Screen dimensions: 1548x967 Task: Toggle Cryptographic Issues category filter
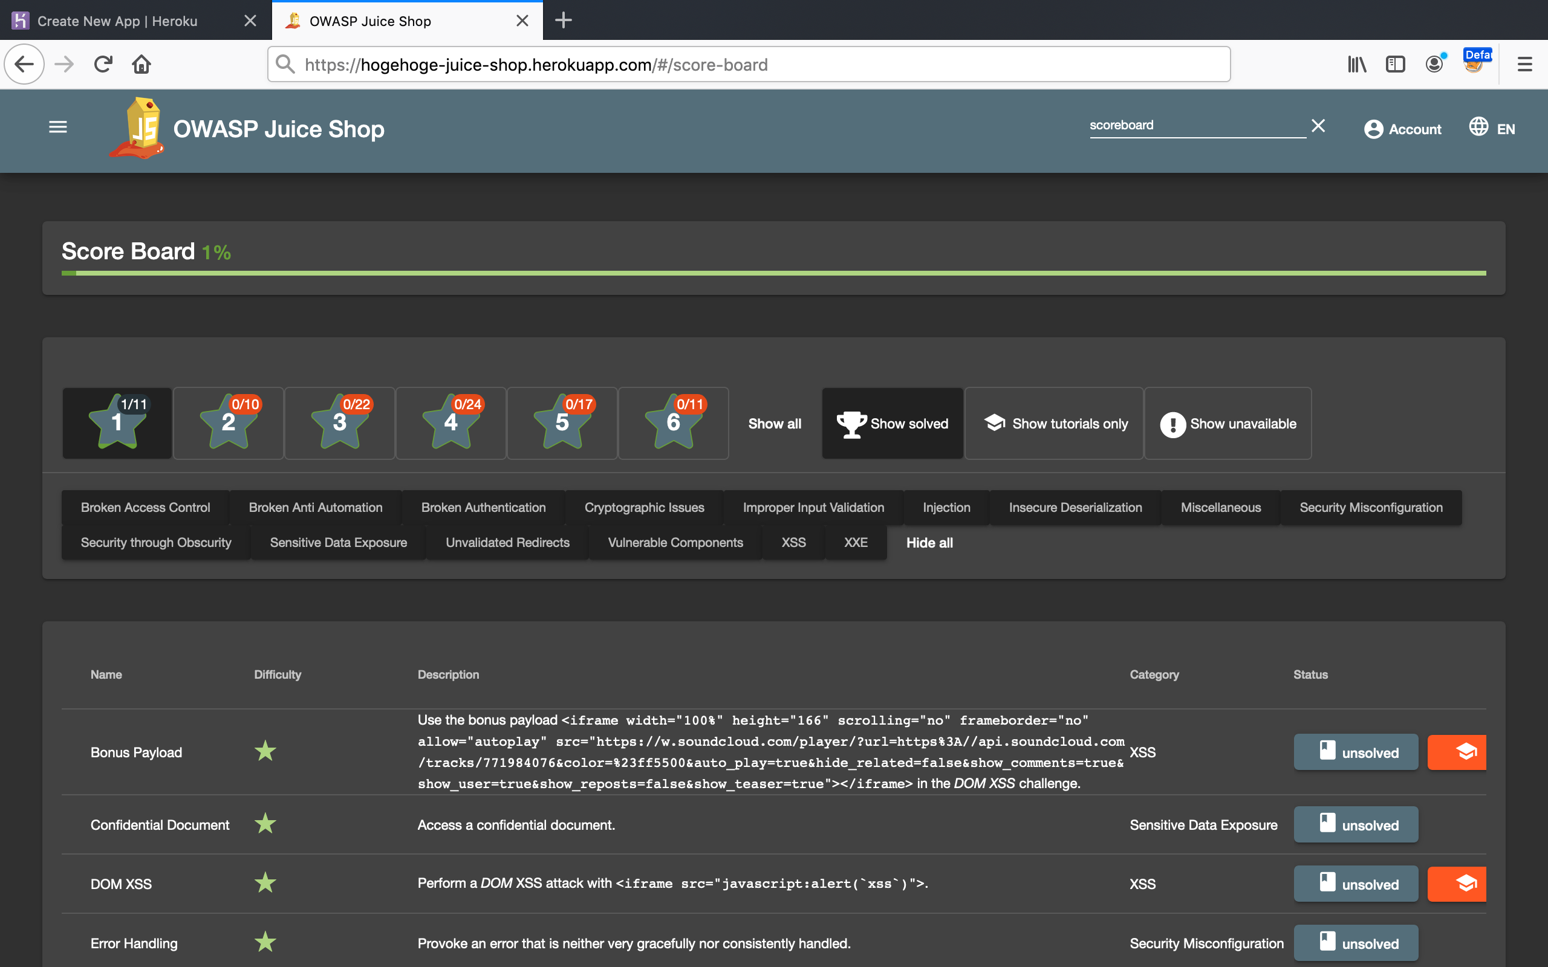pyautogui.click(x=644, y=507)
